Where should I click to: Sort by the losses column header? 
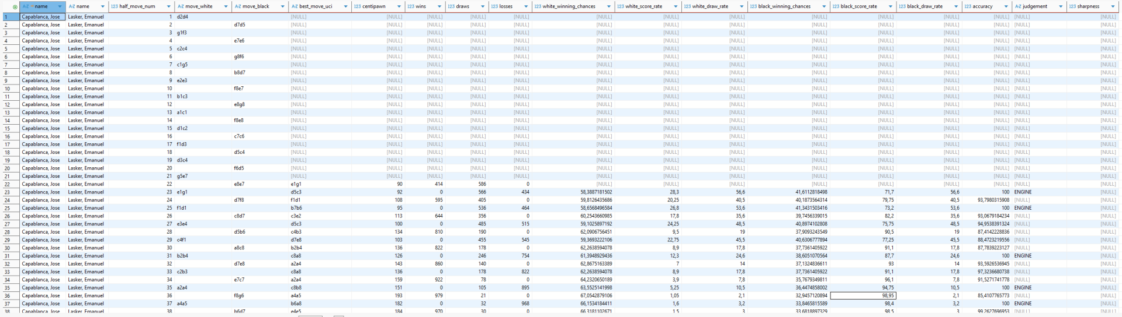click(x=505, y=6)
